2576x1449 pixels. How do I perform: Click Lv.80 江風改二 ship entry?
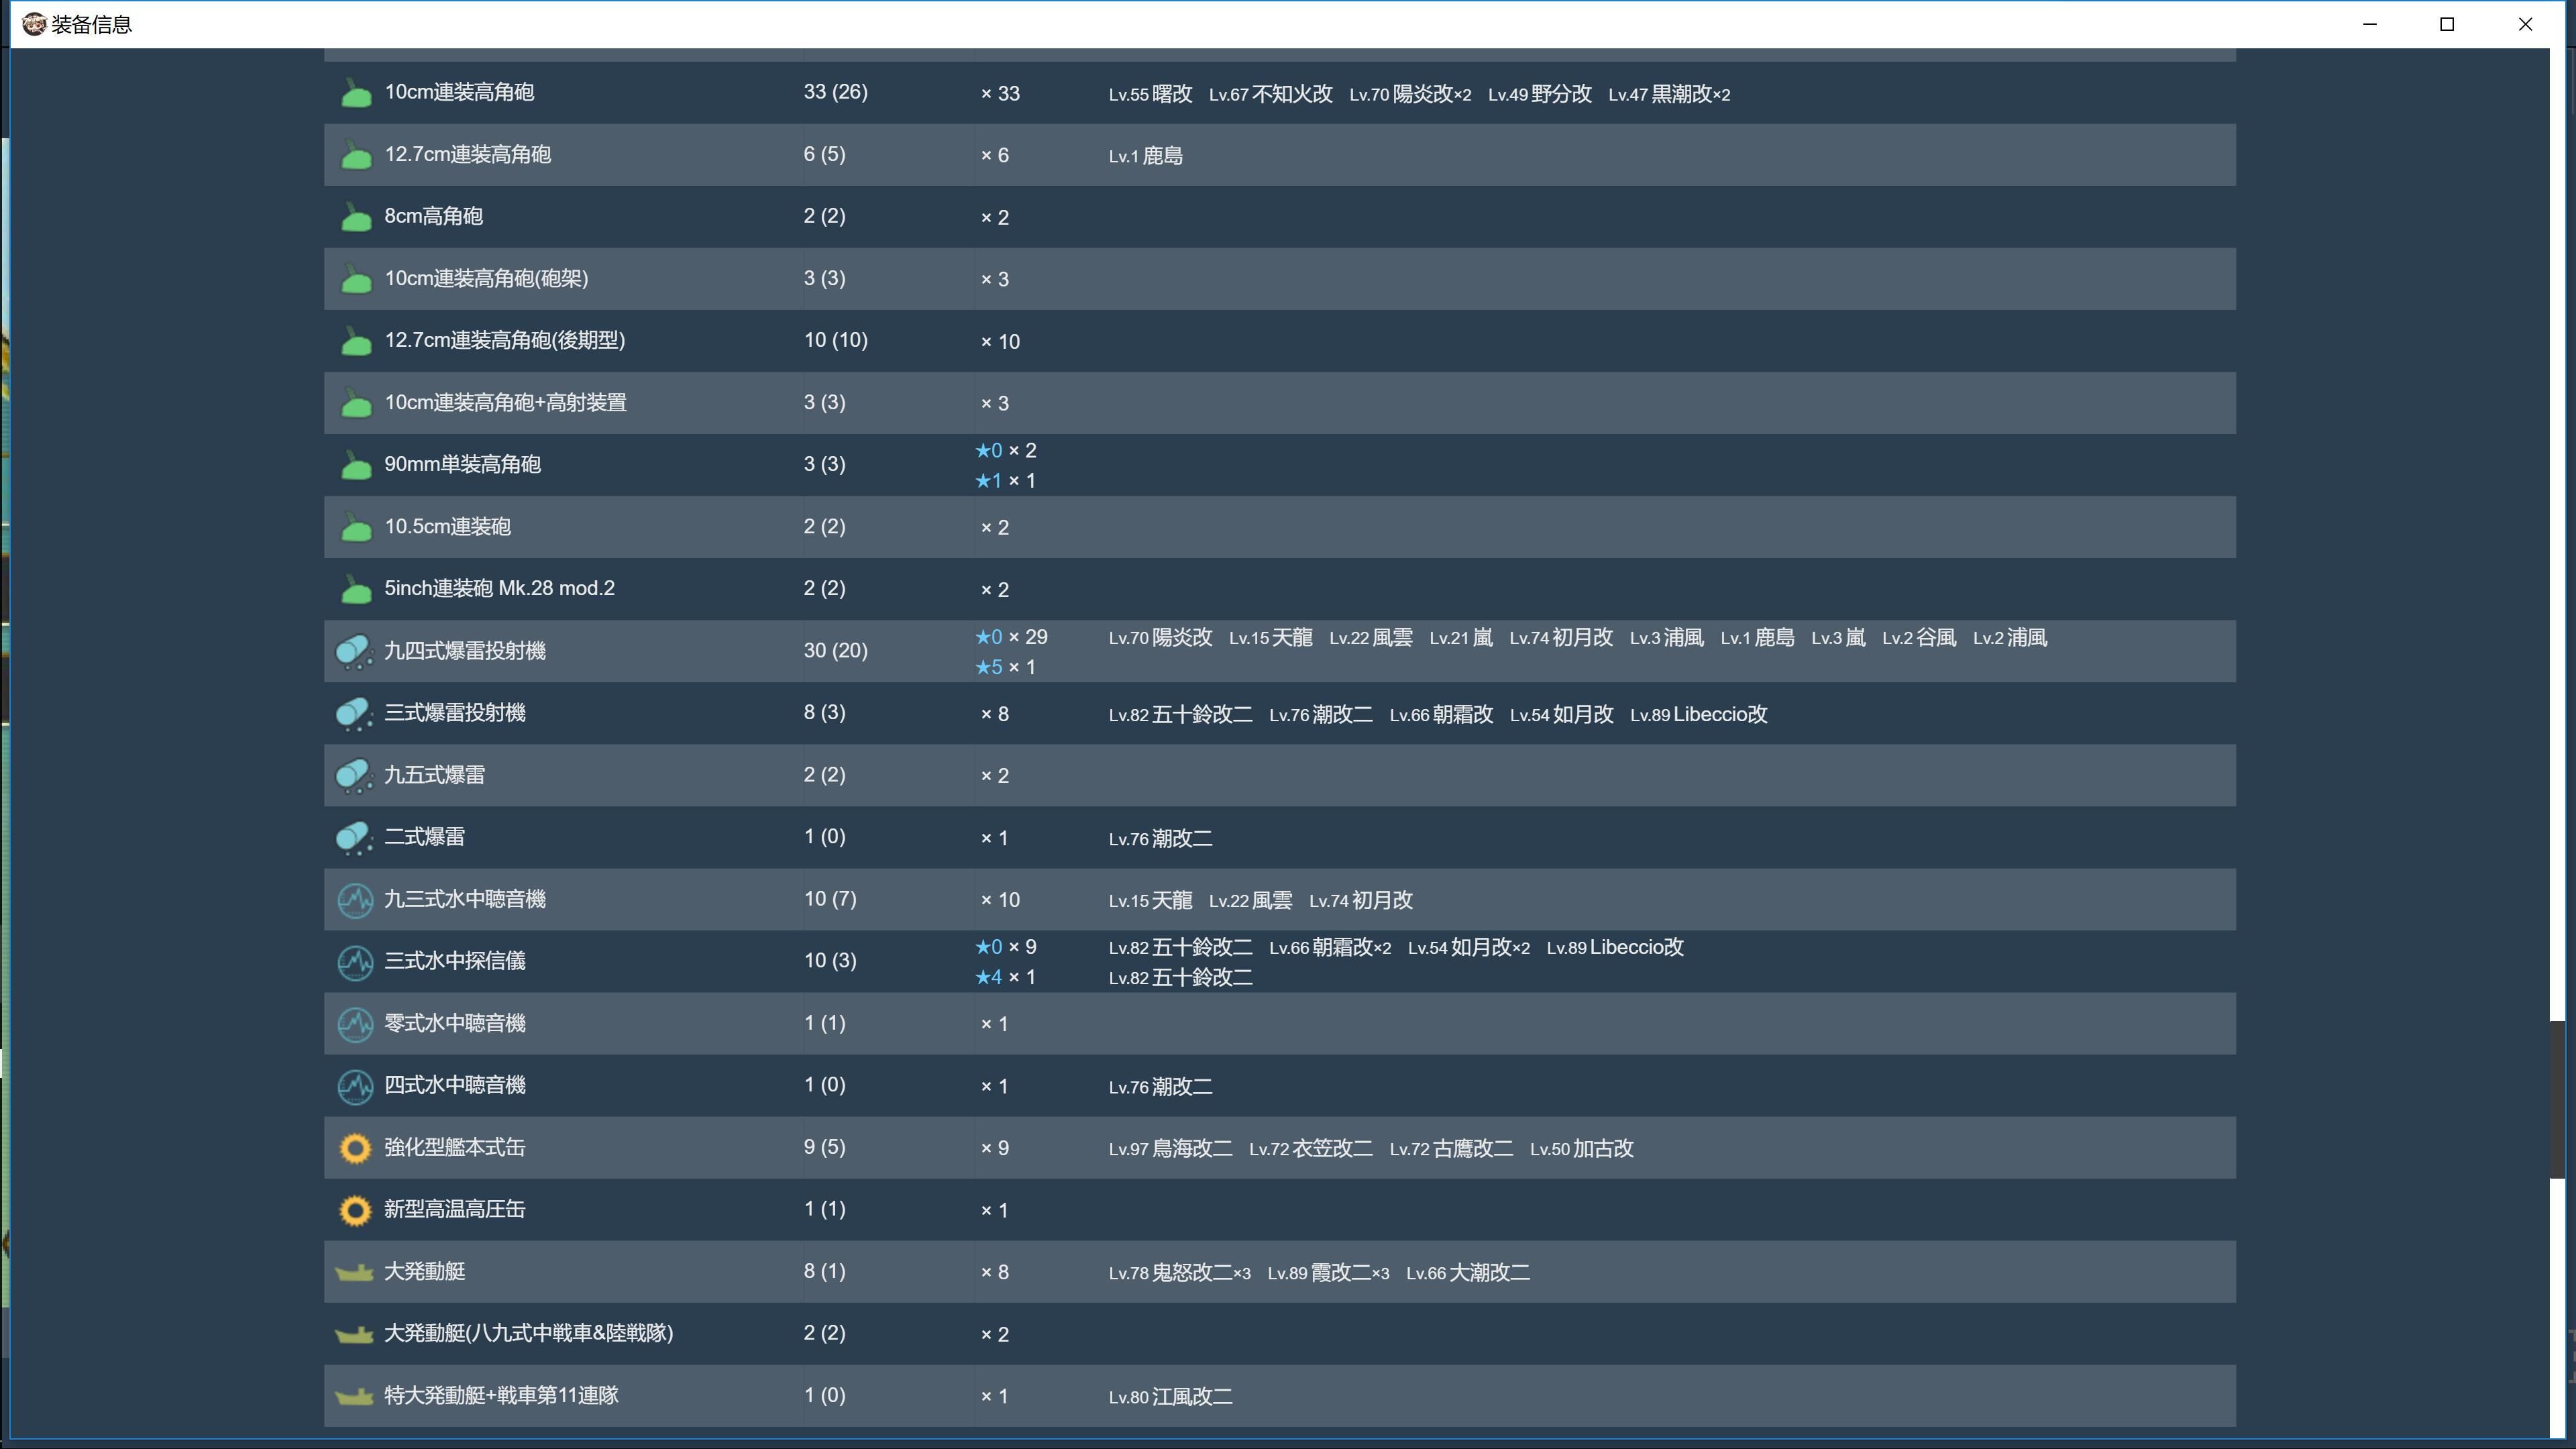[1170, 1397]
